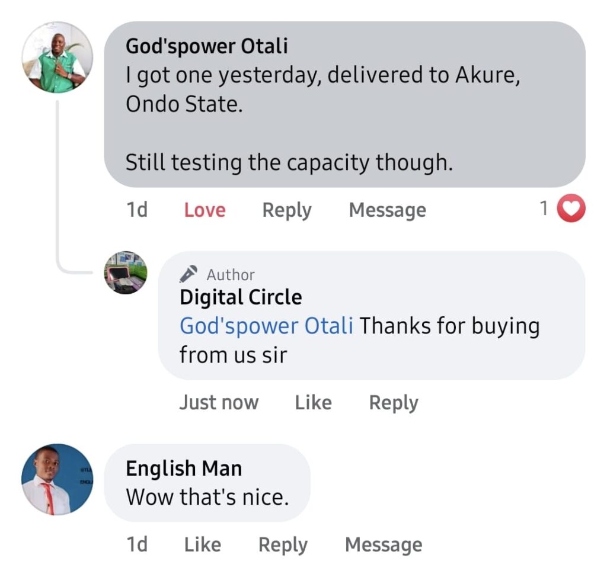The image size is (607, 561).
Task: Click the "Just now" reply timestamp
Action: click(x=219, y=403)
